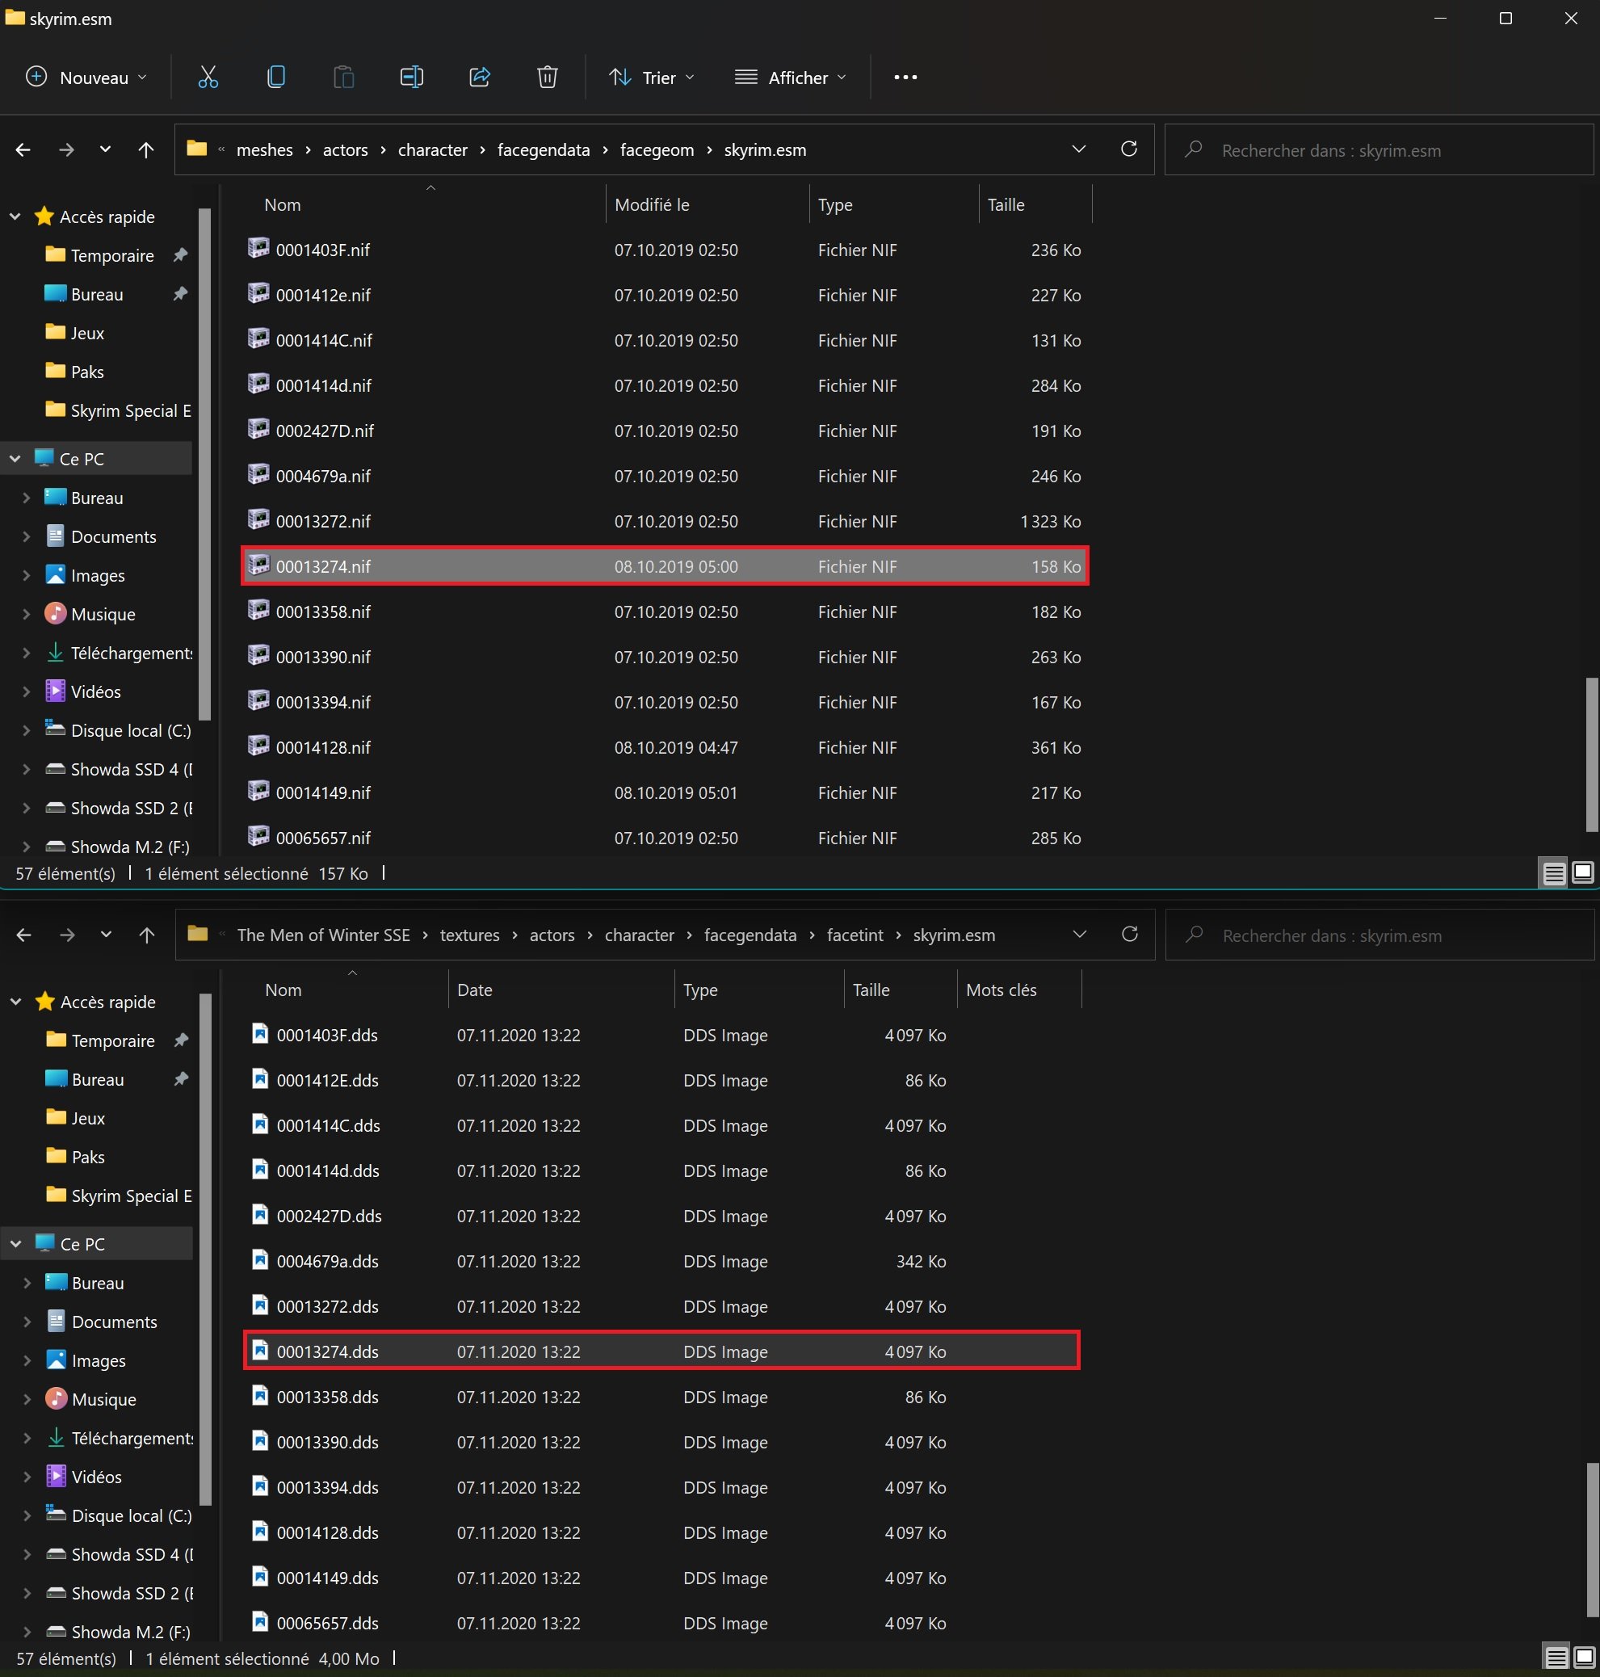The height and width of the screenshot is (1677, 1600).
Task: Click the Delete trash icon in toolbar
Action: [548, 78]
